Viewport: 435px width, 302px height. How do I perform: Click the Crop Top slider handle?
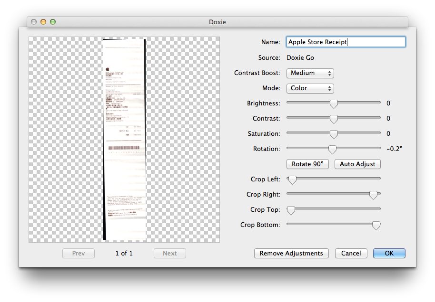(x=291, y=210)
